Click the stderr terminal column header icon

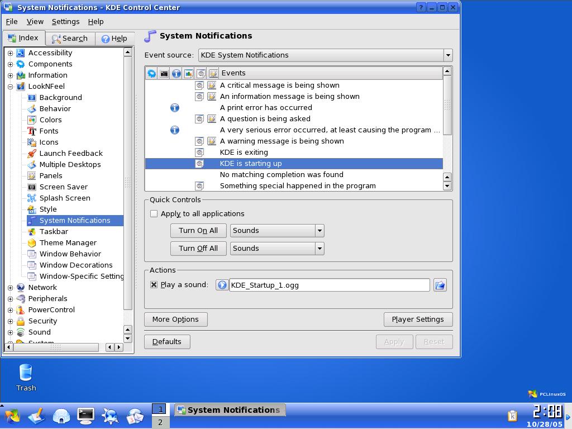(164, 73)
